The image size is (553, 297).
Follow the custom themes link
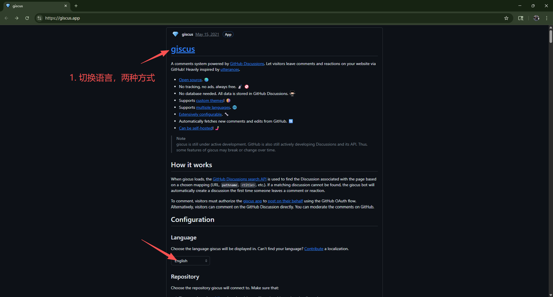click(210, 100)
